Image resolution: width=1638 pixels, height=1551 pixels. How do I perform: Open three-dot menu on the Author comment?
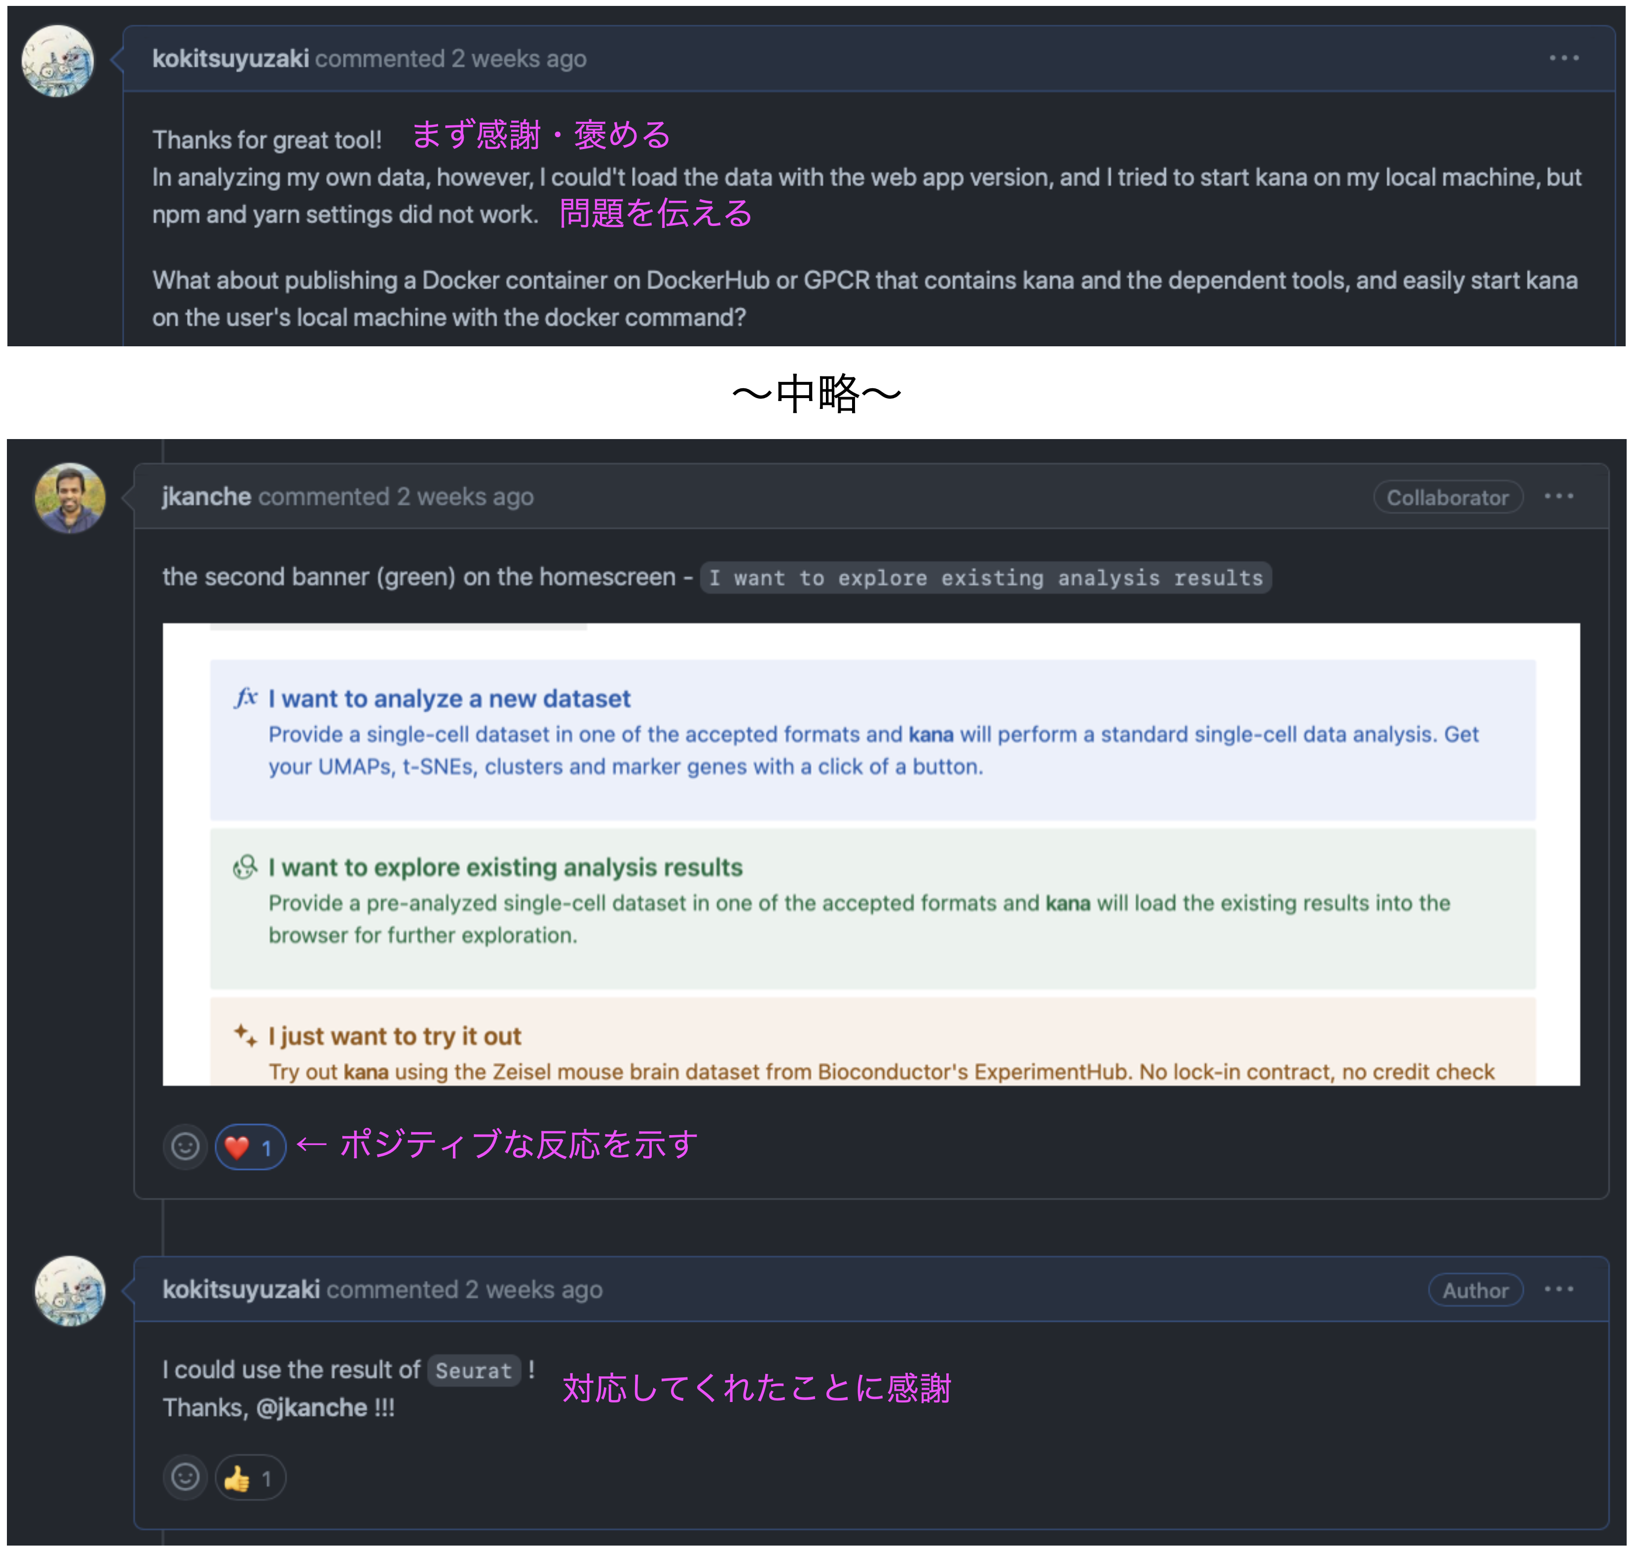1560,1290
